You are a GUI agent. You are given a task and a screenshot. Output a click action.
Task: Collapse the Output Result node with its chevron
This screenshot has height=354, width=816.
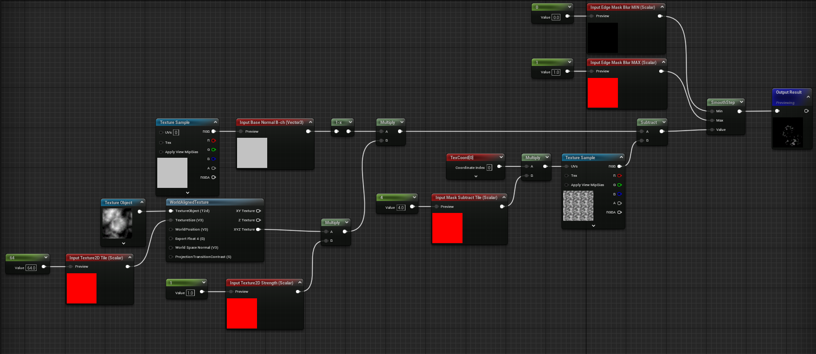tap(808, 97)
